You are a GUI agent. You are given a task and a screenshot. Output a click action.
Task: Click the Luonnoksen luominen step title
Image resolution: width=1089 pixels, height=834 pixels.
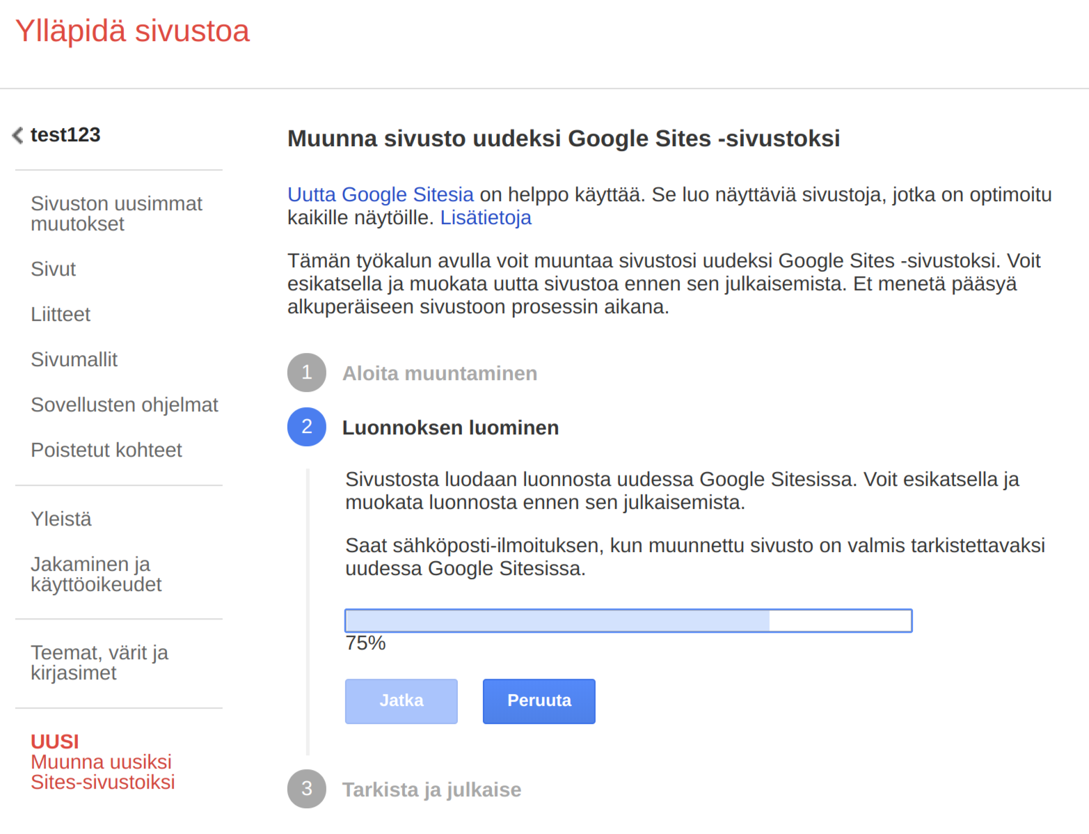coord(450,427)
